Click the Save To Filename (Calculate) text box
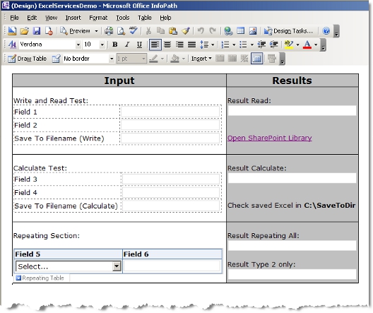 [171, 206]
